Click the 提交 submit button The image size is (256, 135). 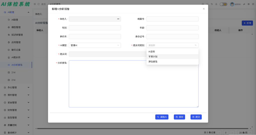[196, 117]
